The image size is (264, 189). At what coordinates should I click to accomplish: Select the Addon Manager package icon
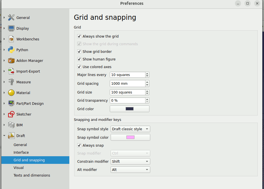pyautogui.click(x=11, y=60)
